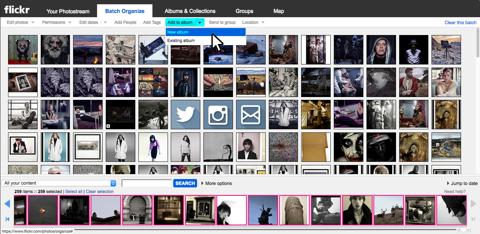This screenshot has width=480, height=234.
Task: Pick the car rearview mirror filmstrip photo
Action: click(420, 210)
